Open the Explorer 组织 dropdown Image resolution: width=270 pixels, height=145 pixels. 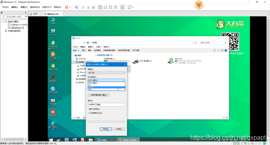76,50
